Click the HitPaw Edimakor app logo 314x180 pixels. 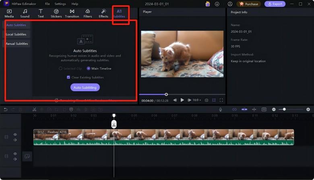[6, 3]
